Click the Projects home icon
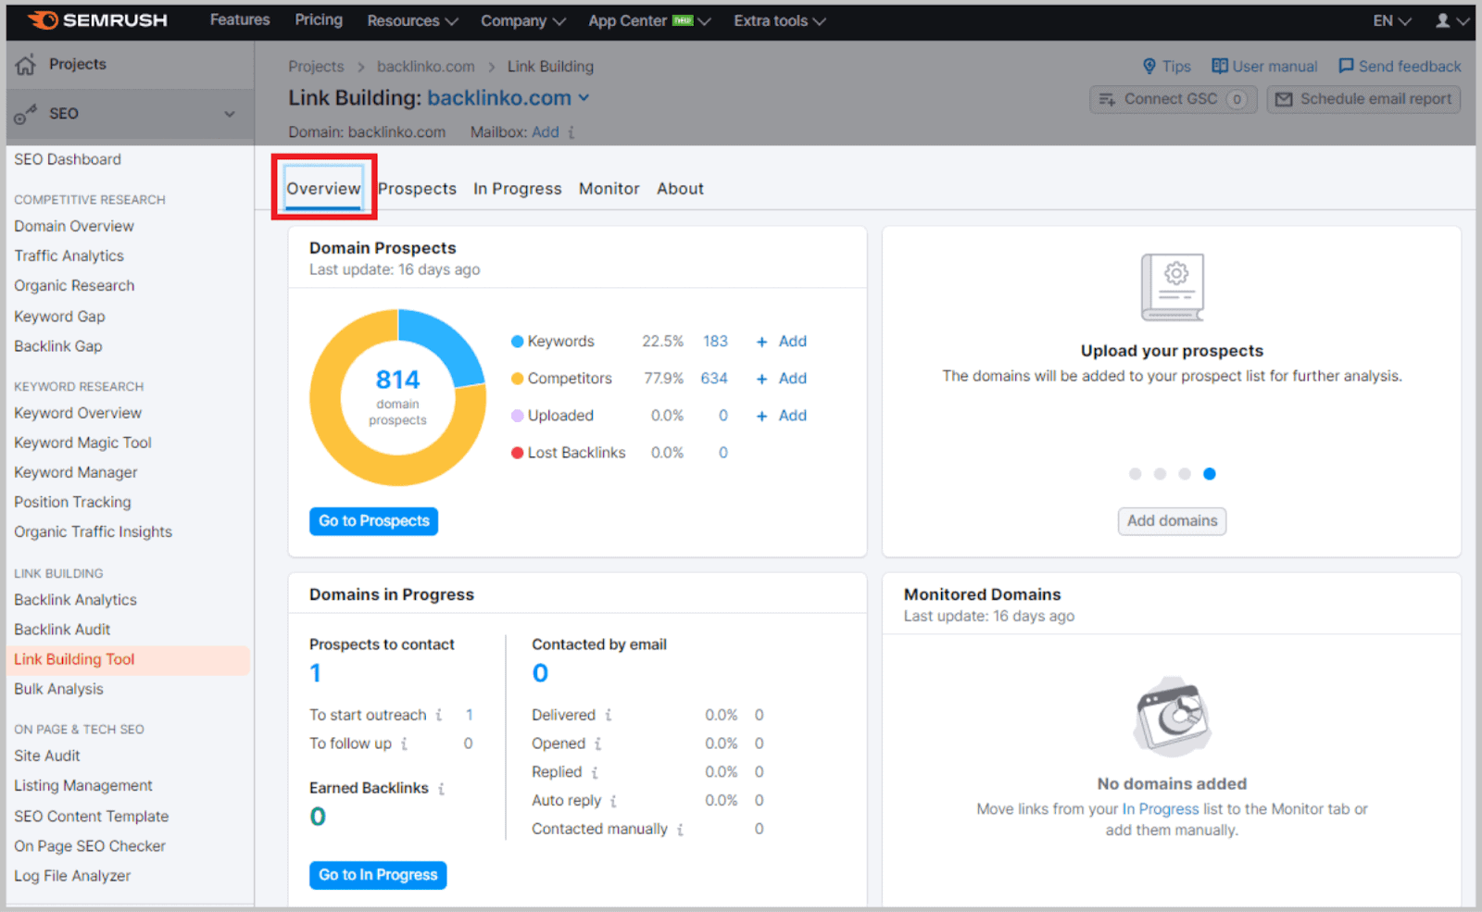This screenshot has width=1482, height=912. coord(26,65)
